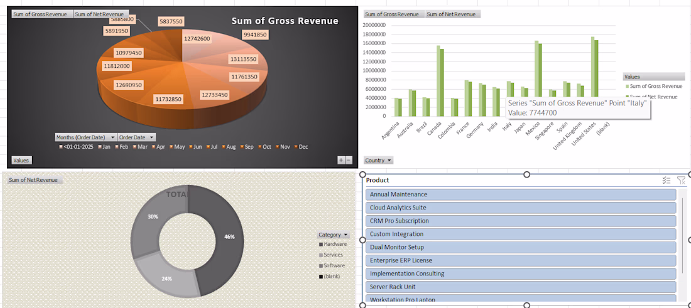Click the Values field header in bar chart legend
The width and height of the screenshot is (691, 308).
[x=654, y=77]
